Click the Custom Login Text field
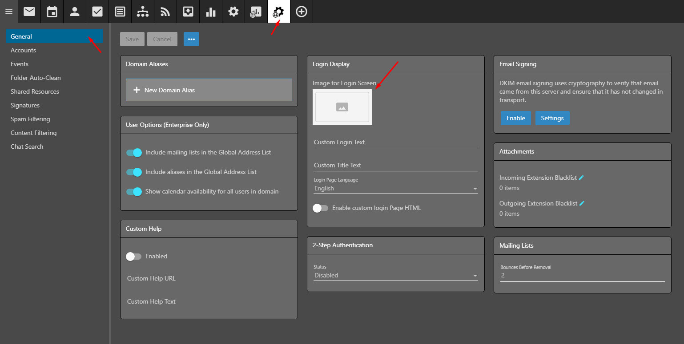Screen dimensions: 684x344 (395, 142)
